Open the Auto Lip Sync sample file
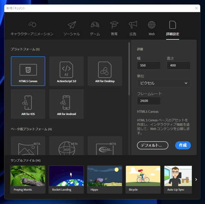 [178, 180]
